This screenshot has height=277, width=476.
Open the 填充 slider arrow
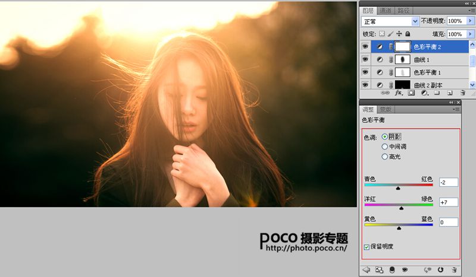click(x=470, y=34)
